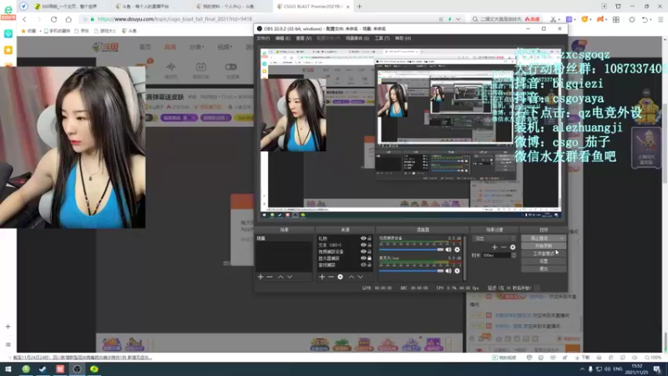Viewport: 668px width, 376px height.
Task: Open the OBS 工具(T) menu
Action: coord(382,38)
